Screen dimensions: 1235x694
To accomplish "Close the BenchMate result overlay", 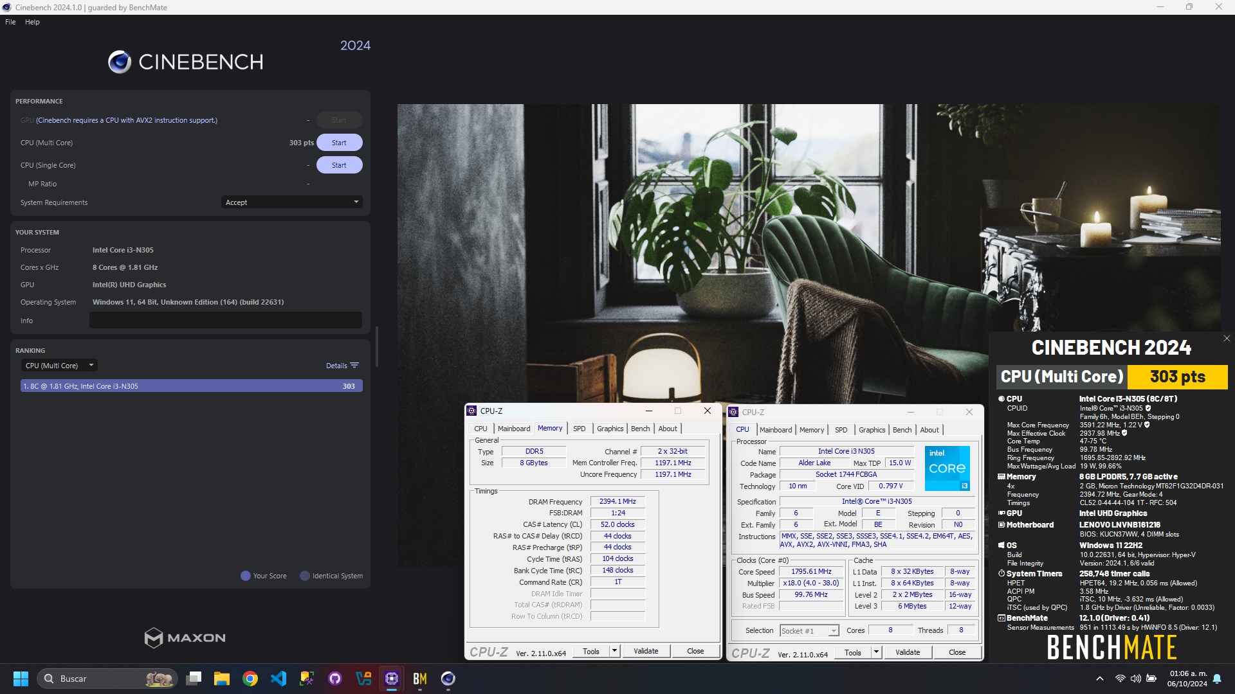I will [1227, 338].
